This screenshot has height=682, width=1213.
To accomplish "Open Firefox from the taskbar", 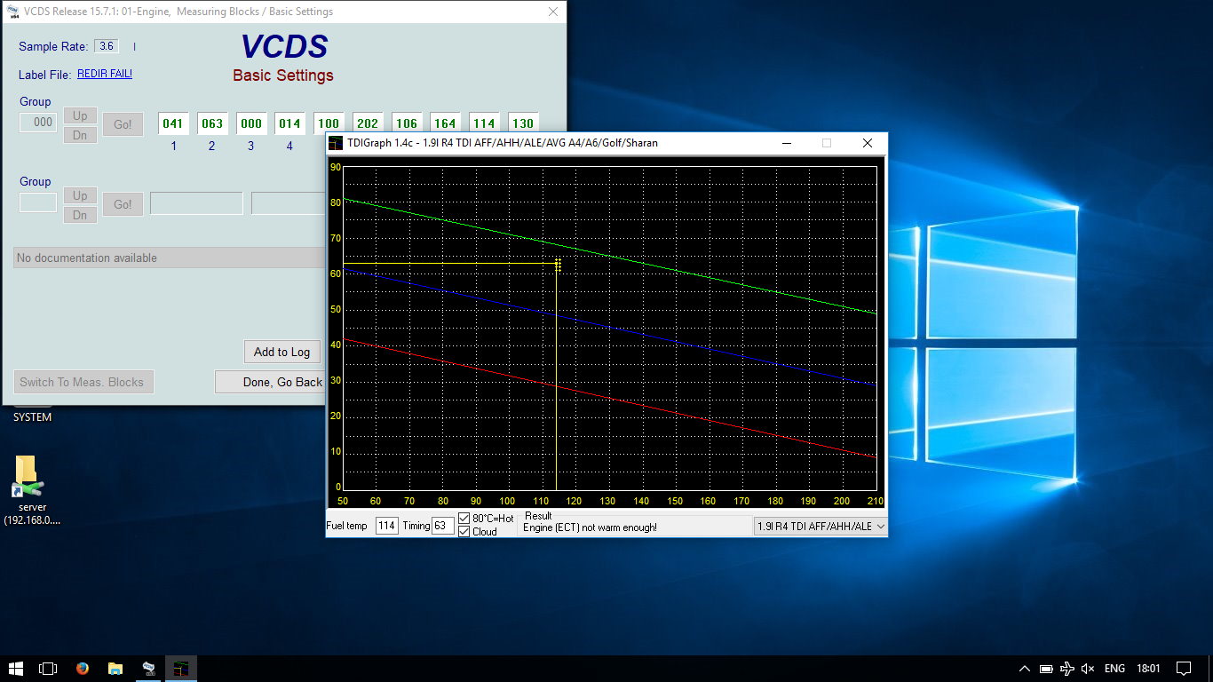I will pos(83,669).
